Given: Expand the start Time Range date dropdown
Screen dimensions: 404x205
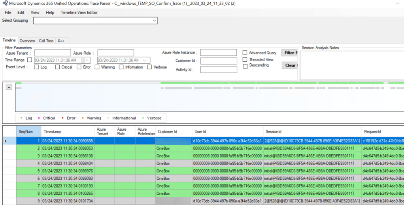Looking at the screenshot, I should pos(87,60).
